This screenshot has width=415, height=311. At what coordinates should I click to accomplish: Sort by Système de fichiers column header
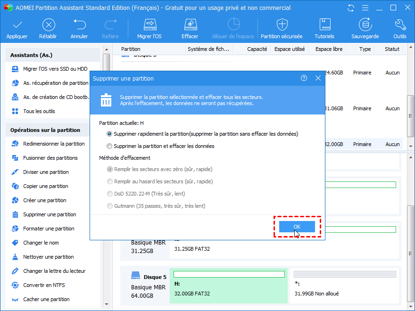tap(209, 49)
